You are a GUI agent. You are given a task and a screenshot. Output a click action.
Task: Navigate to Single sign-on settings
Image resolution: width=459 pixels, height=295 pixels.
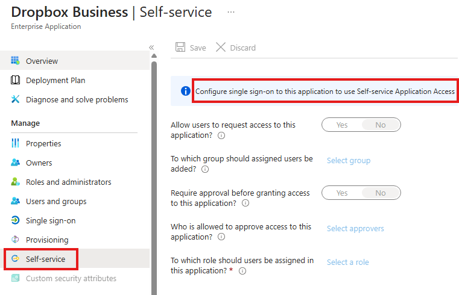coord(75,220)
